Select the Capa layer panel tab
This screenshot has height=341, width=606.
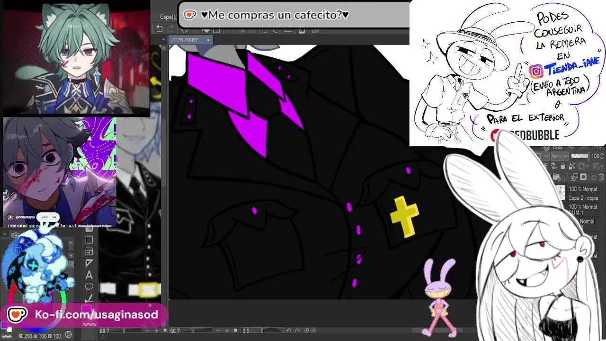coord(557,148)
